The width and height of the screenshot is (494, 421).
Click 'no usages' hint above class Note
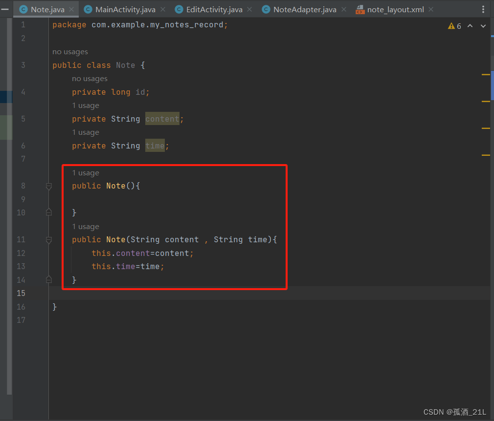coord(70,52)
